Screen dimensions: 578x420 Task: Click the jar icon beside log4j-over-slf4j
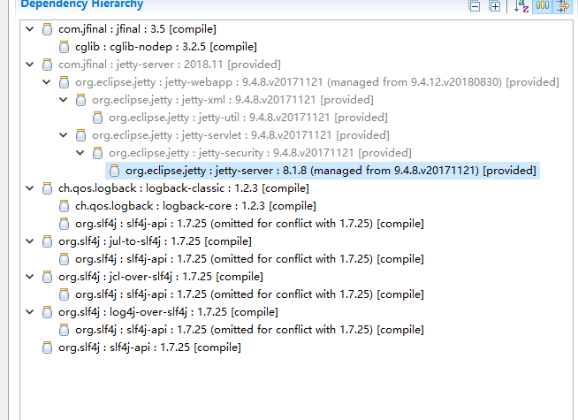point(47,312)
